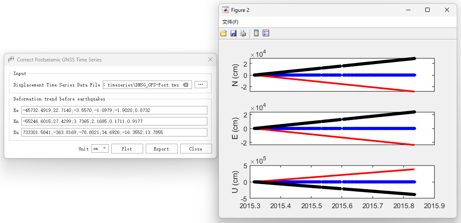
Task: Open file icon in Figure 2 toolbar
Action: pyautogui.click(x=223, y=33)
